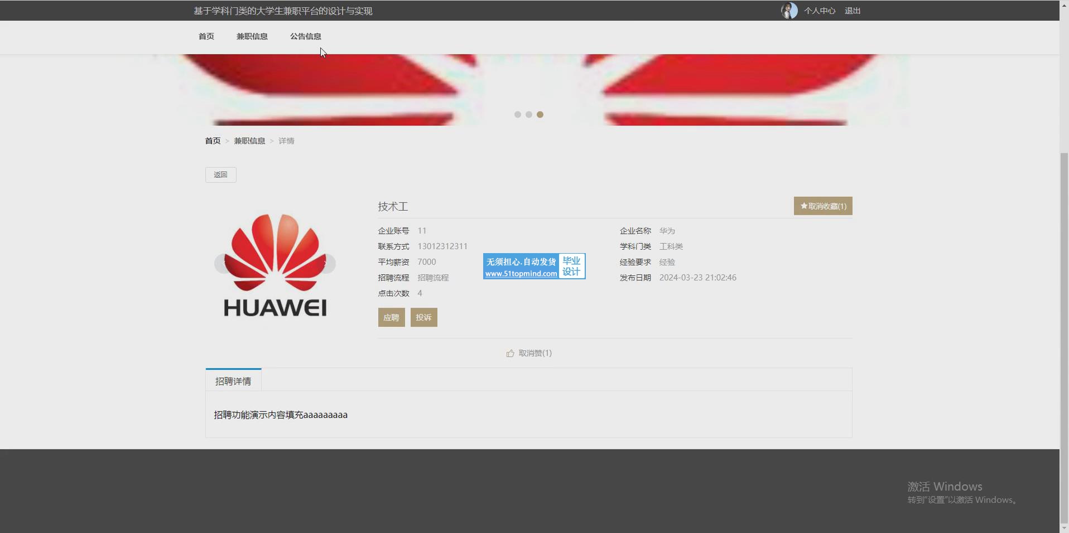Click previous arrow on Huawei logo image
Image resolution: width=1069 pixels, height=533 pixels.
coord(220,264)
